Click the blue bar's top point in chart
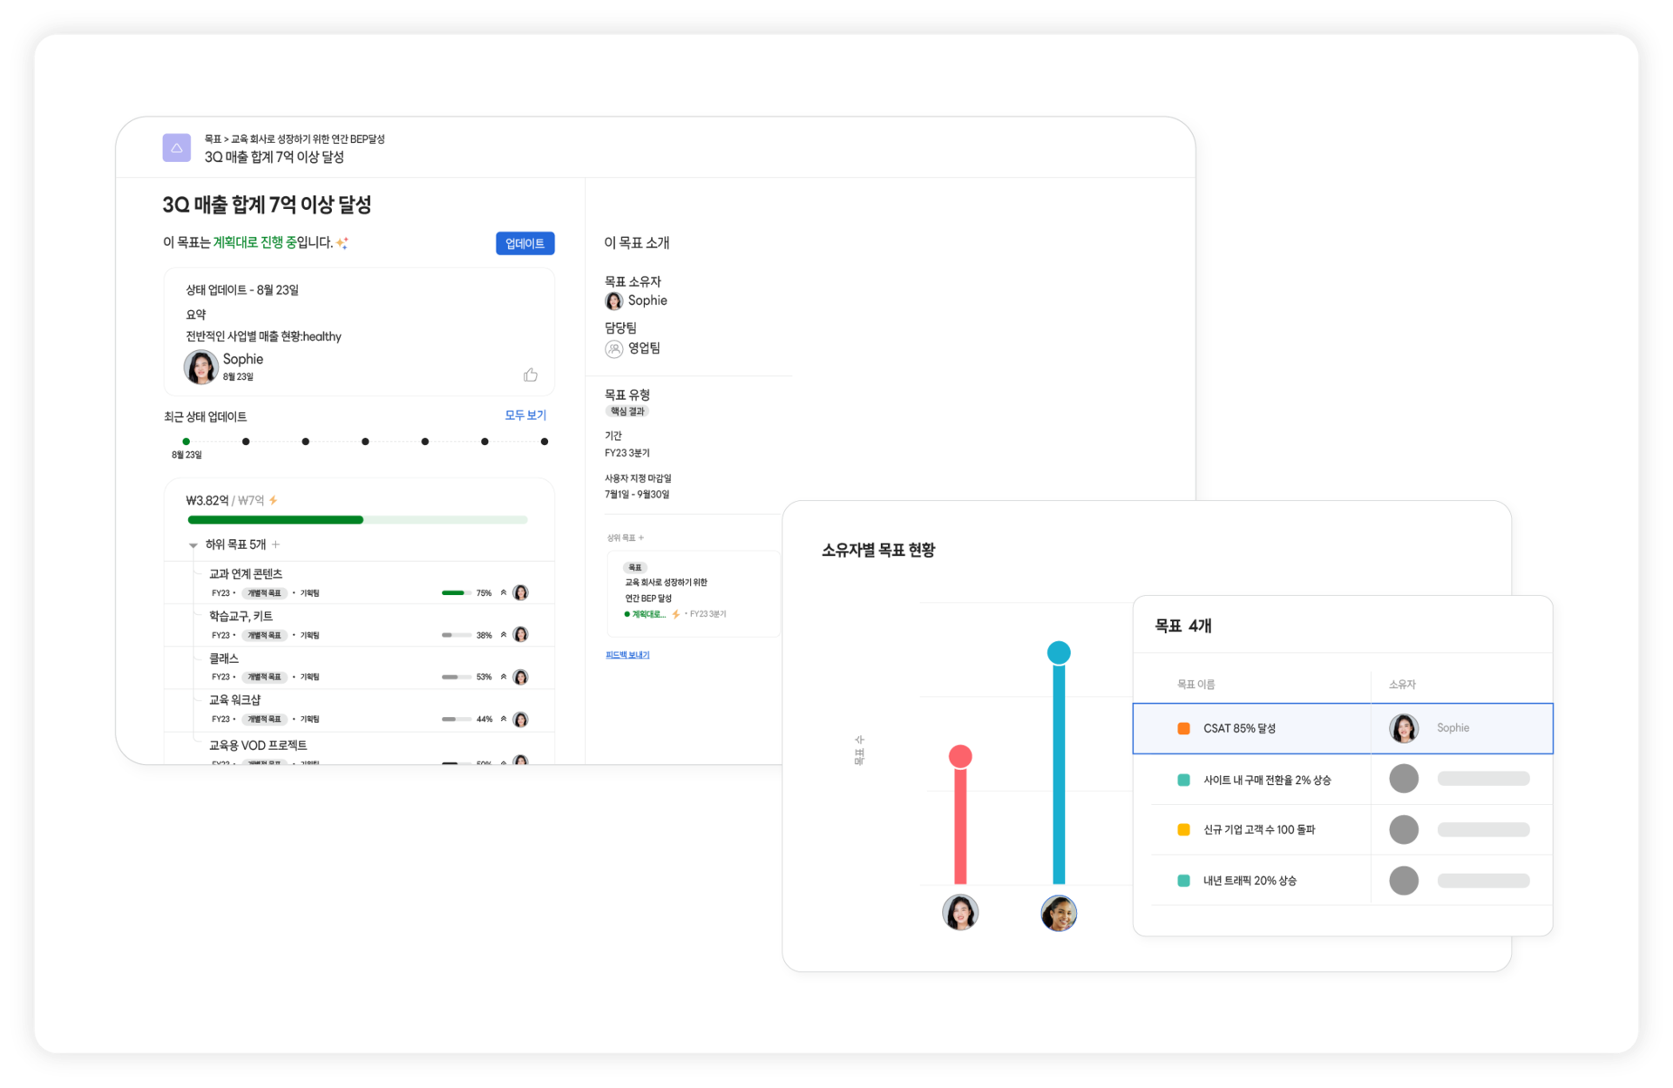Viewport: 1673px width, 1088px height. (1058, 652)
